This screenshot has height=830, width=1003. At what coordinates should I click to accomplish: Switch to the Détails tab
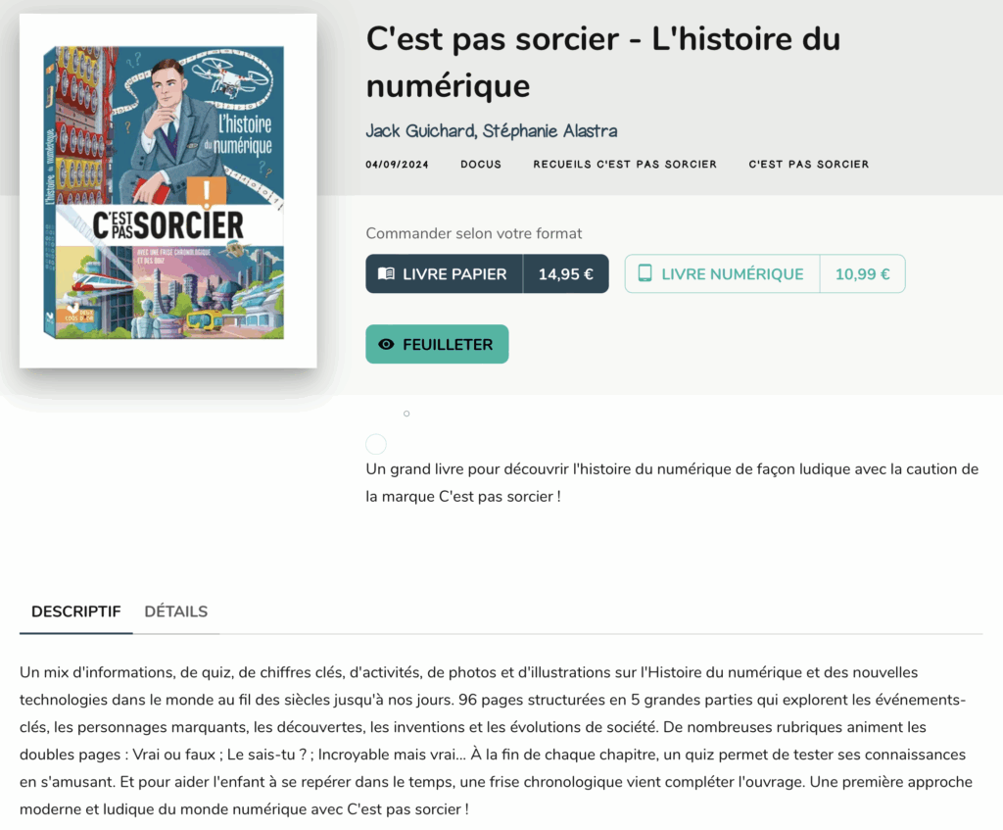[x=176, y=611]
